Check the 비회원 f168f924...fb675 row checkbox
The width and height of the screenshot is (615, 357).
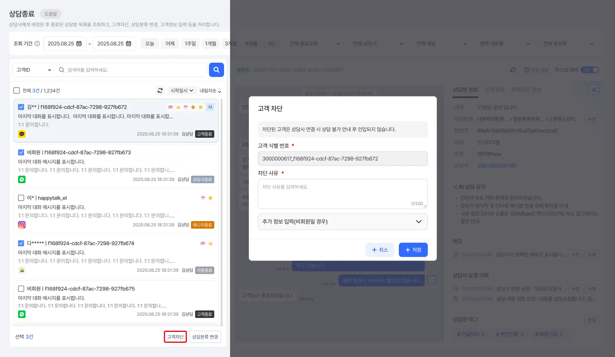tap(21, 289)
